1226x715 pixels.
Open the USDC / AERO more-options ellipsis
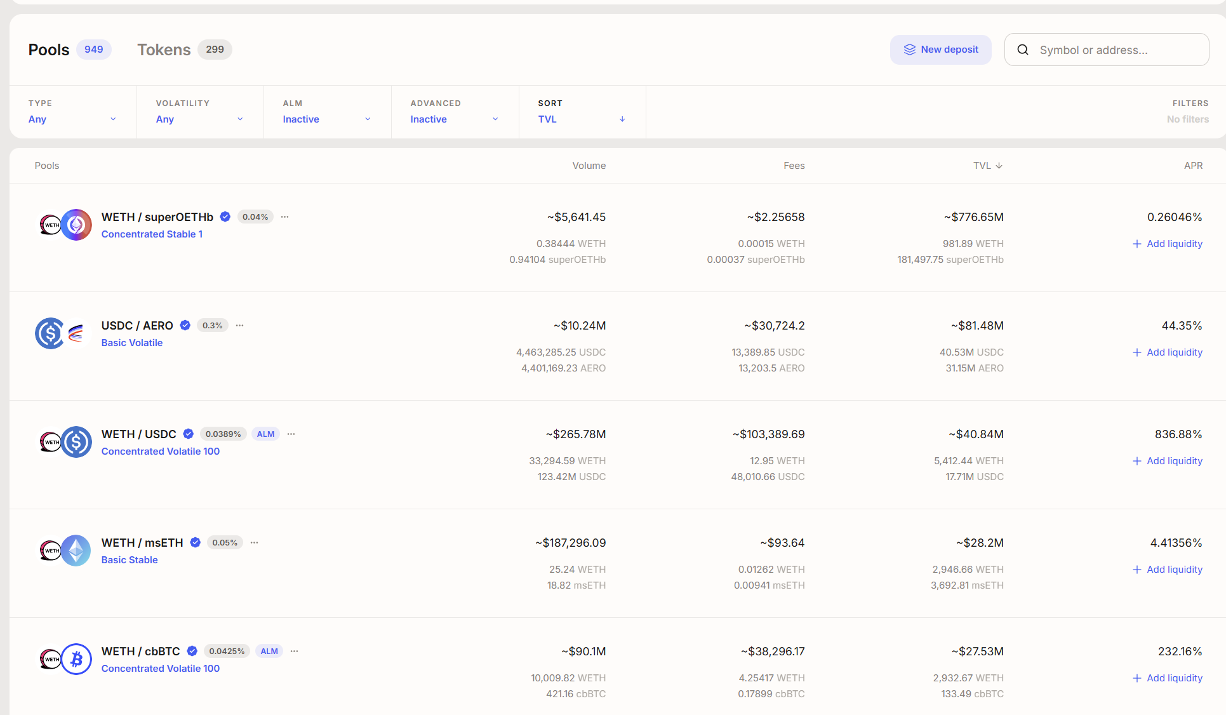tap(240, 325)
